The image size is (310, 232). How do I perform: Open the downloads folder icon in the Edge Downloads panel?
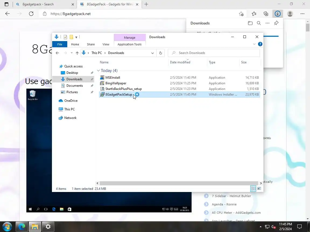click(250, 23)
